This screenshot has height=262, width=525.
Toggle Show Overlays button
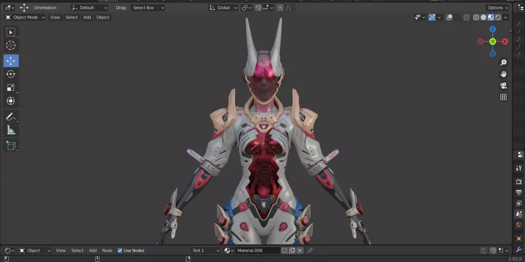click(x=449, y=17)
